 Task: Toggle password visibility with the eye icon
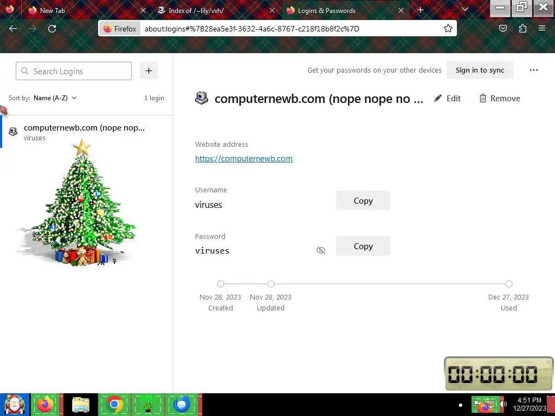tap(321, 250)
